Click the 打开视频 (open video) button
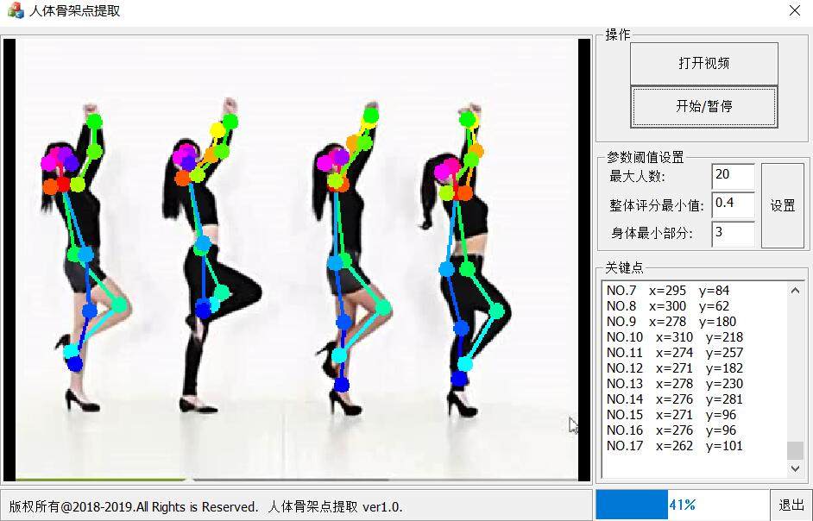This screenshot has width=813, height=521. [703, 63]
